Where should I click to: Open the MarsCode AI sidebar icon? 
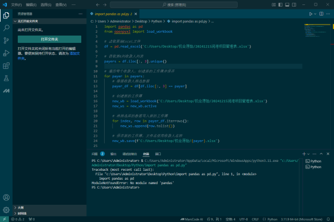6,91
